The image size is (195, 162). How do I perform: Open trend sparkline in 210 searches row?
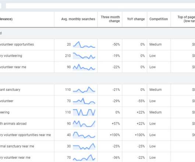click(84, 56)
